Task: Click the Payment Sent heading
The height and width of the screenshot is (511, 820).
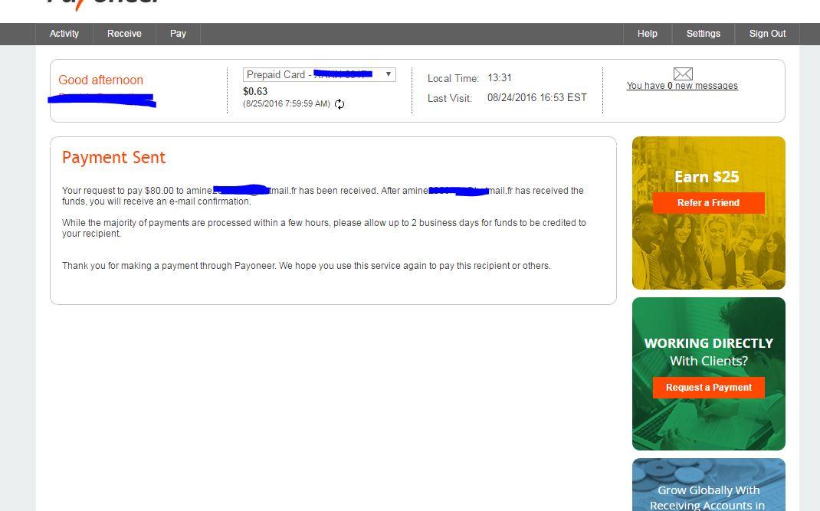Action: point(113,157)
